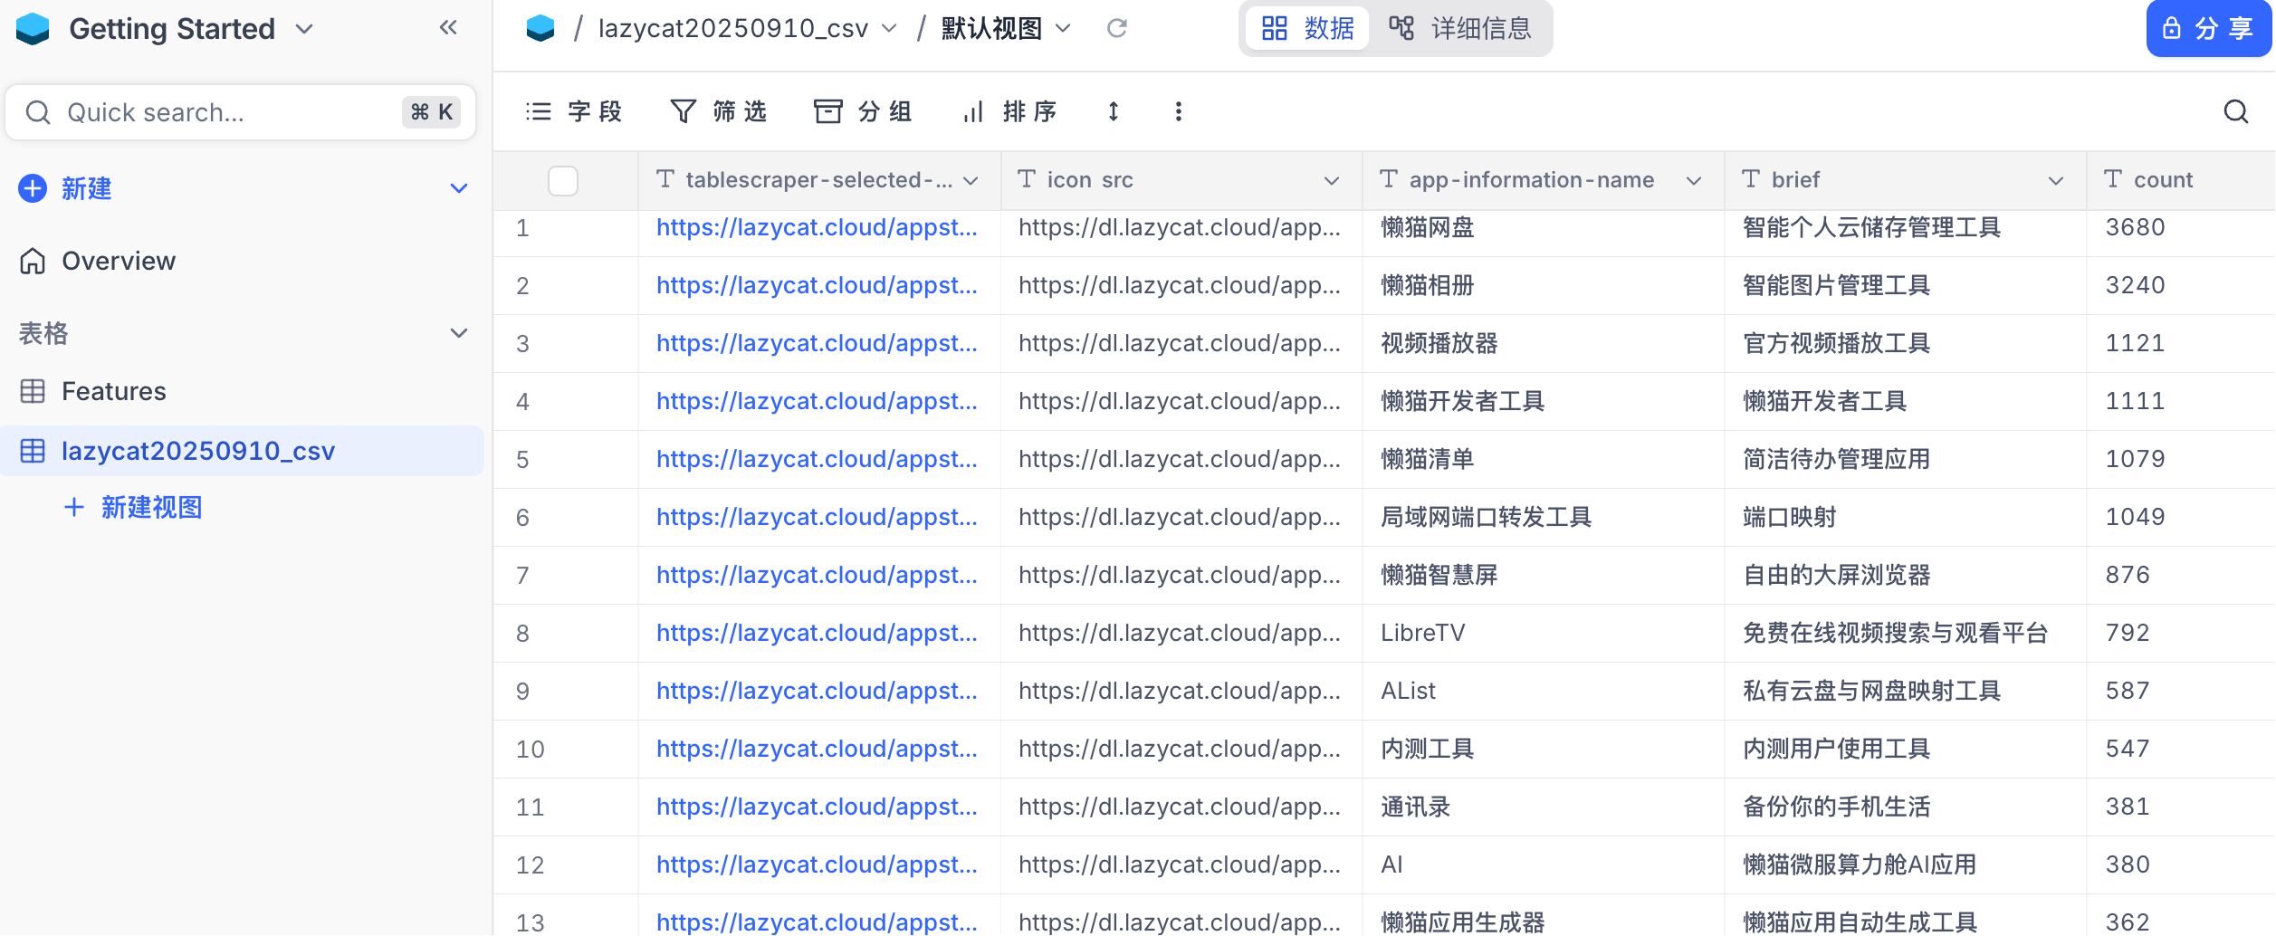Screen dimensions: 2276x936
Task: Click the blue plus icon next to 新建
Action: (33, 188)
